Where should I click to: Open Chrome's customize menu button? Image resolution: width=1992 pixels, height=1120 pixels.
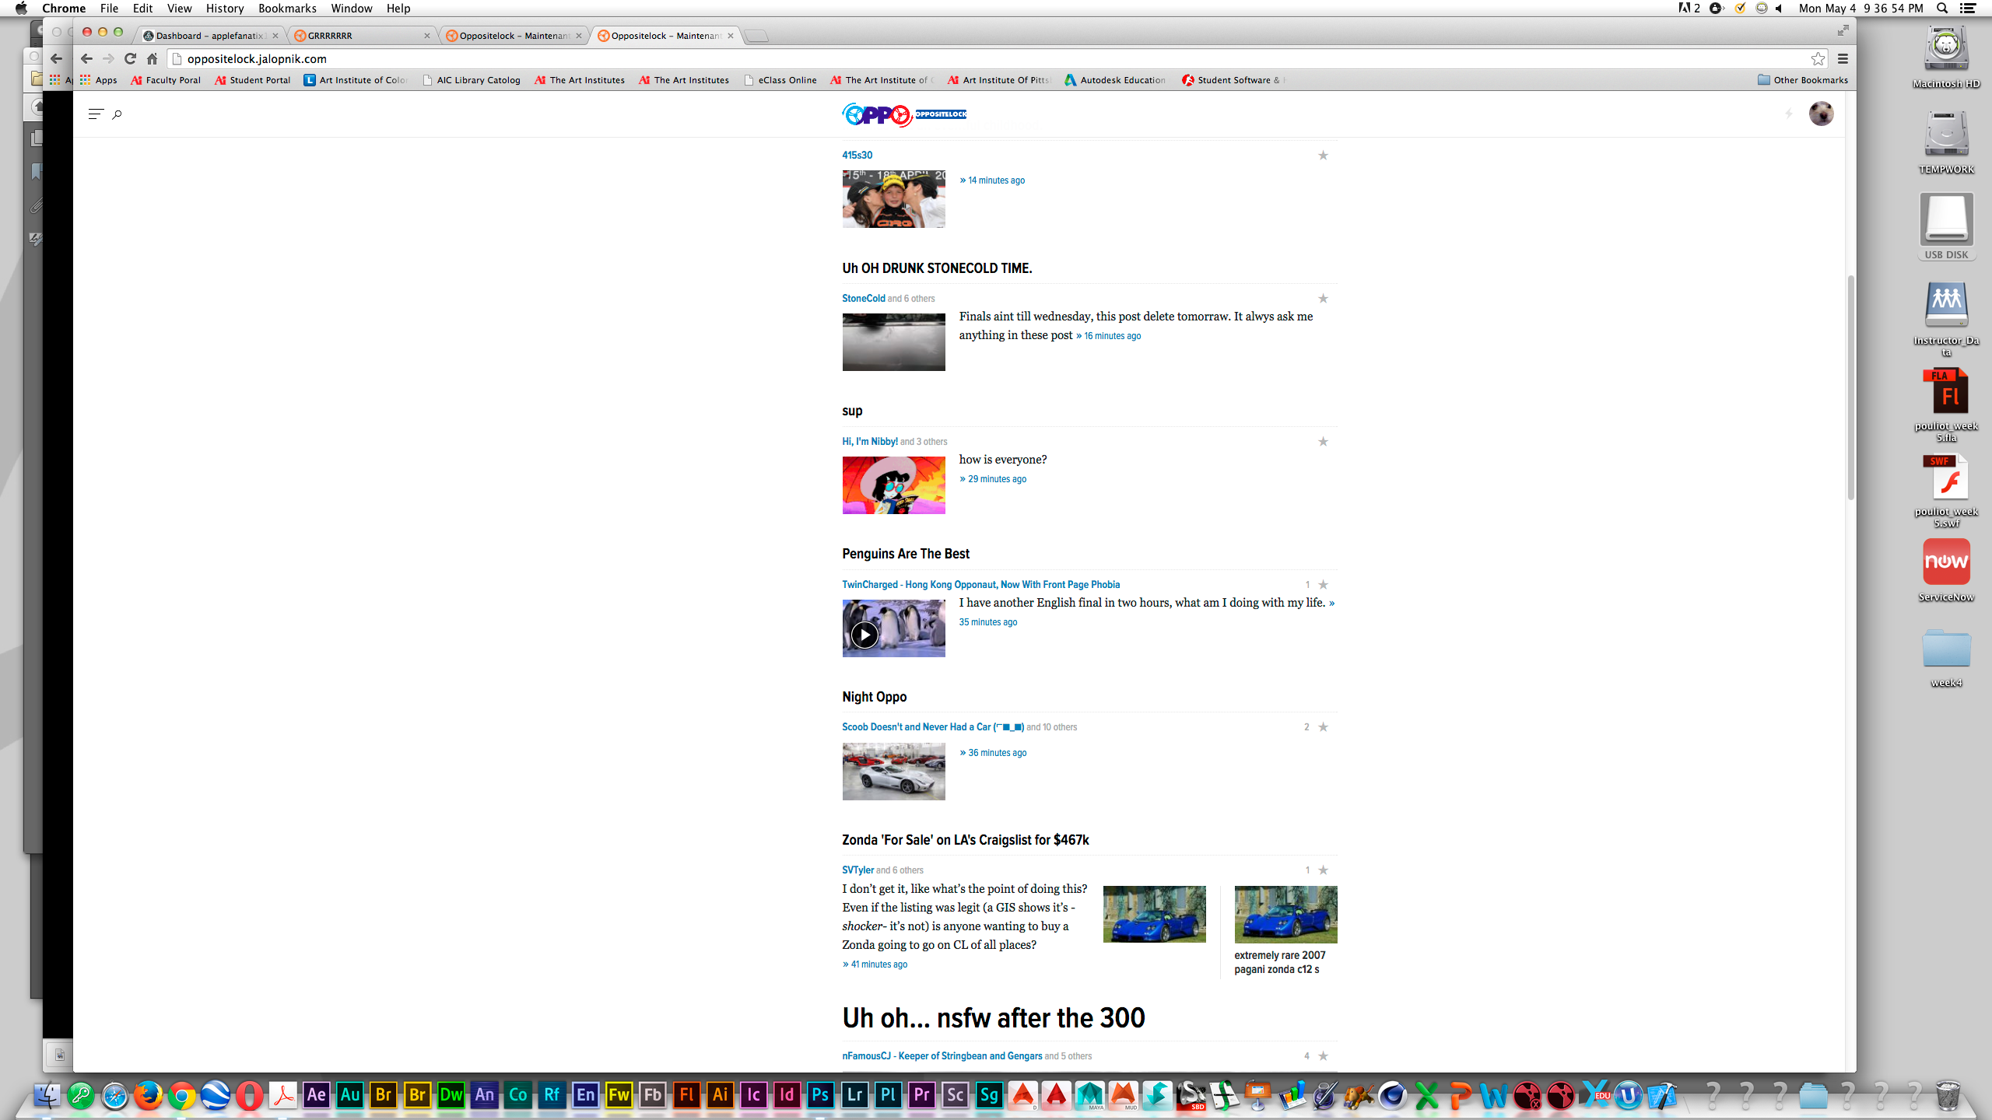coord(1843,58)
